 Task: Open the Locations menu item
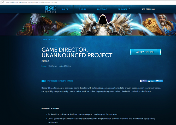click(x=102, y=9)
